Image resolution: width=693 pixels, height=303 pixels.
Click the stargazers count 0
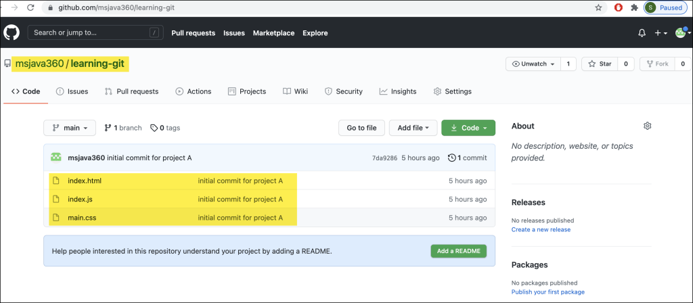click(626, 64)
